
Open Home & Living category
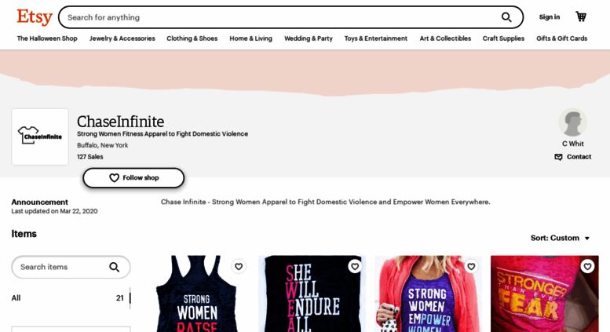[x=251, y=38]
